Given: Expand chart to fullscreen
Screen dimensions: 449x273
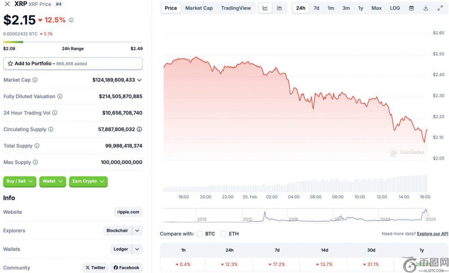Looking at the screenshot, I should tap(440, 8).
